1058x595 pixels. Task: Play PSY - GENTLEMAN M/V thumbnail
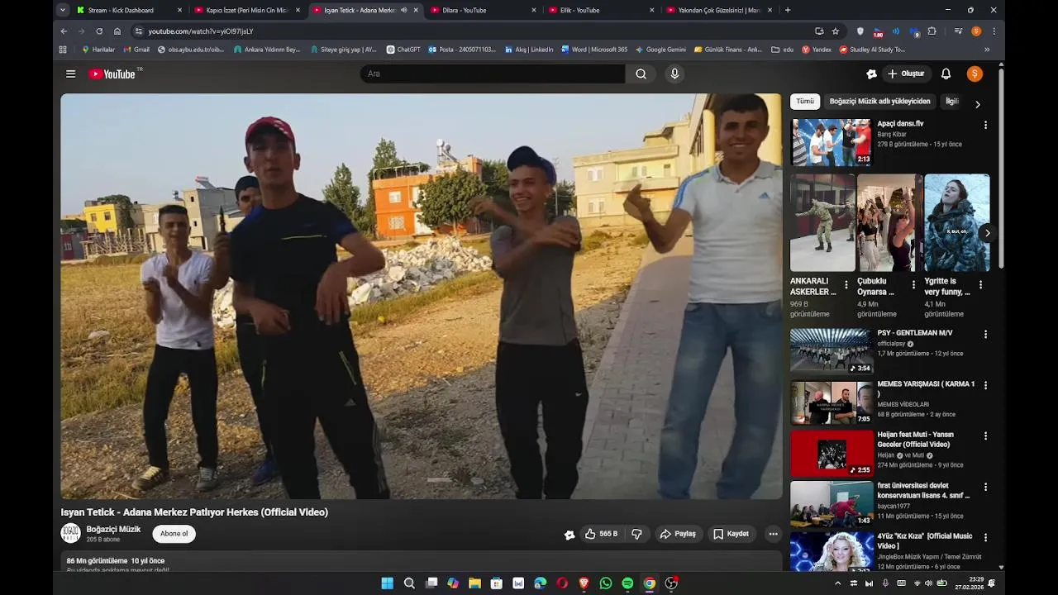tap(831, 351)
